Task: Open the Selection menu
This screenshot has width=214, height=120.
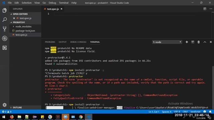Action: point(26,3)
